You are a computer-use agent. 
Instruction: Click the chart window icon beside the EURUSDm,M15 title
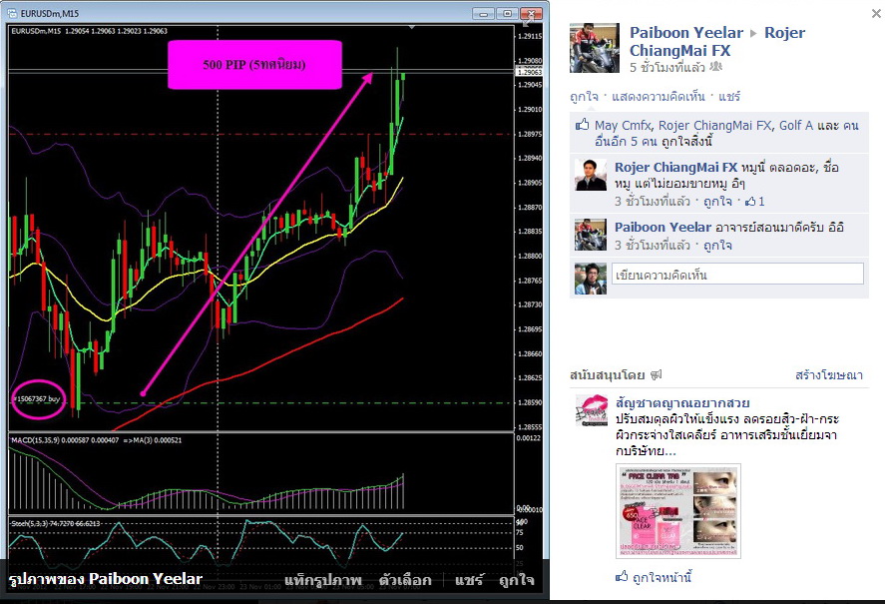[x=12, y=13]
